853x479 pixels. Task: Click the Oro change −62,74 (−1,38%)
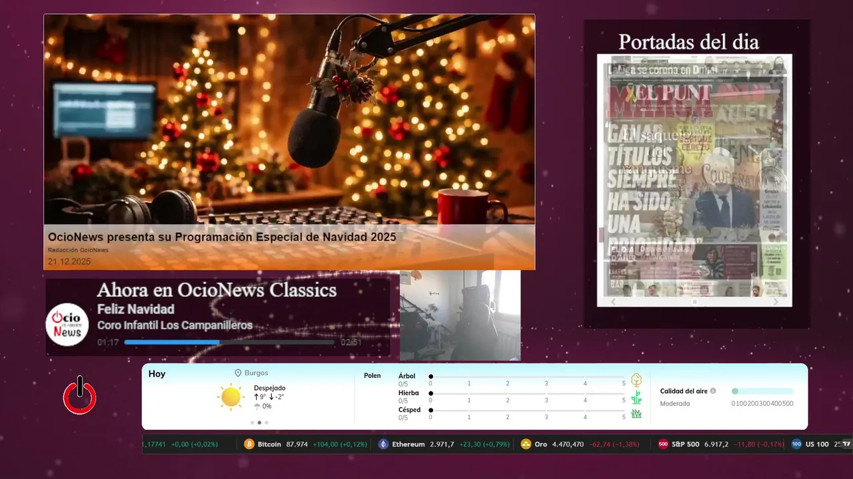(x=614, y=444)
